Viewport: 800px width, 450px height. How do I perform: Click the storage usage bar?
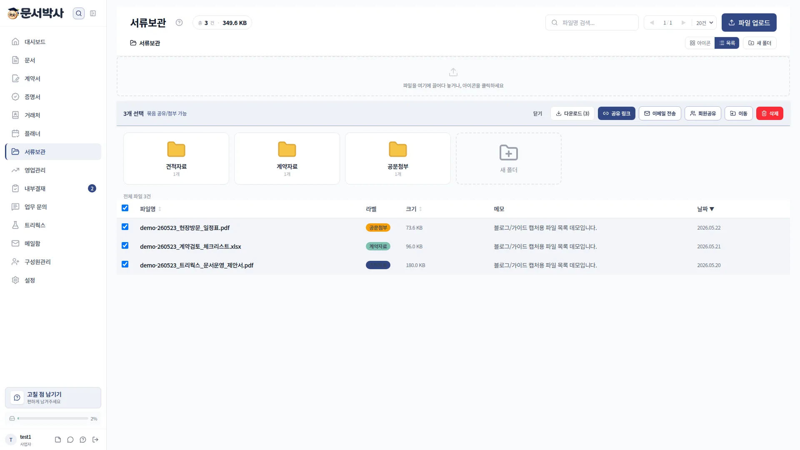coord(53,418)
